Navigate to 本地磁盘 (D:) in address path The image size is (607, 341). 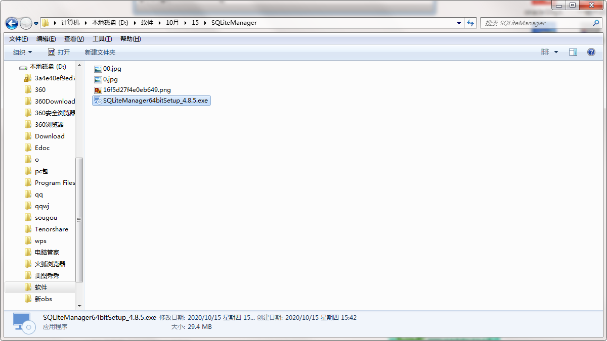[x=110, y=23]
